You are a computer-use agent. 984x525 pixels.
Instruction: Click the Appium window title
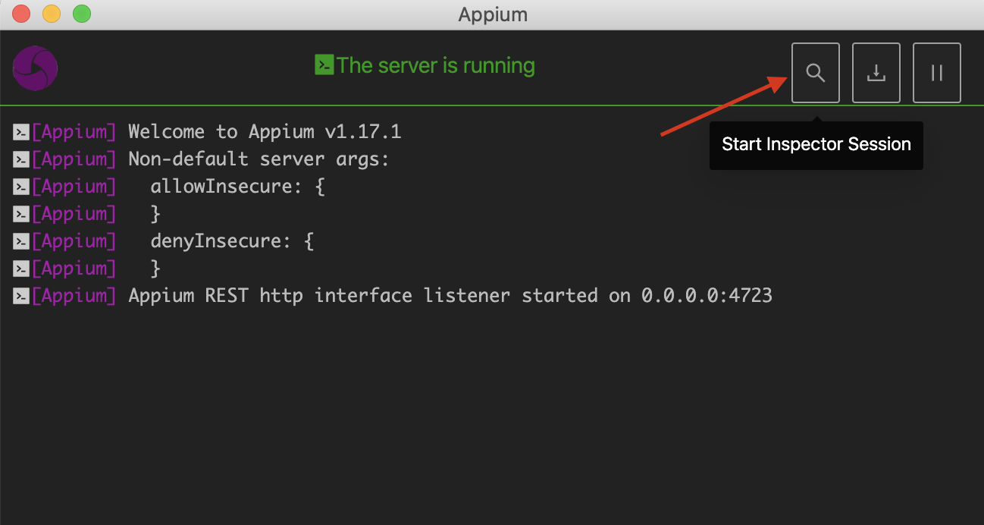(x=493, y=14)
